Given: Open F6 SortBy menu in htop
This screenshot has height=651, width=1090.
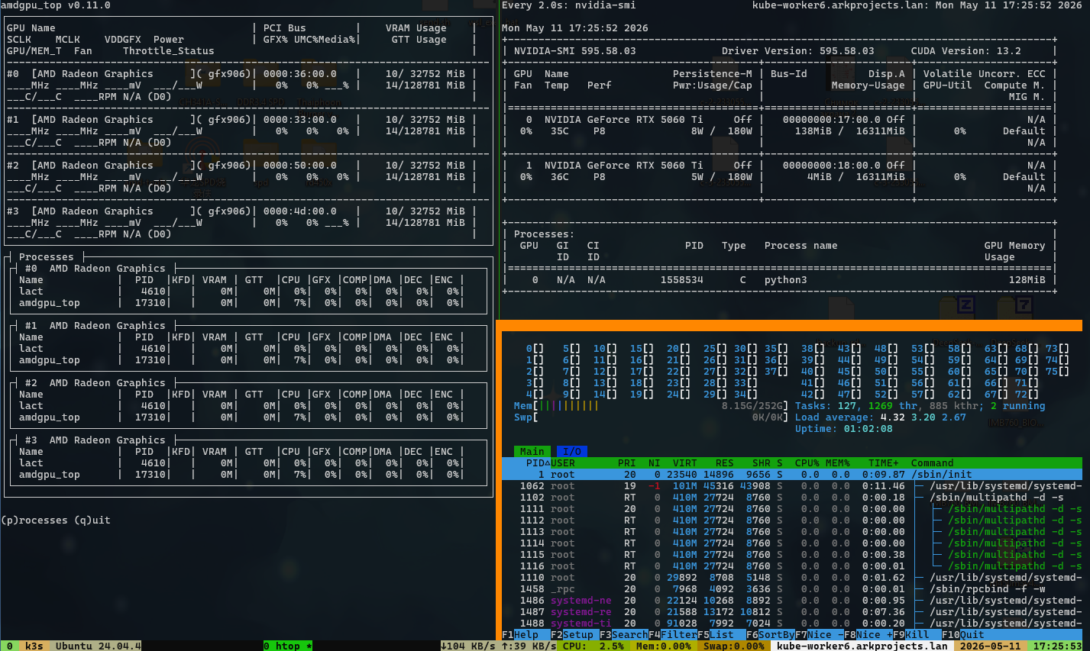Looking at the screenshot, I should tap(771, 635).
